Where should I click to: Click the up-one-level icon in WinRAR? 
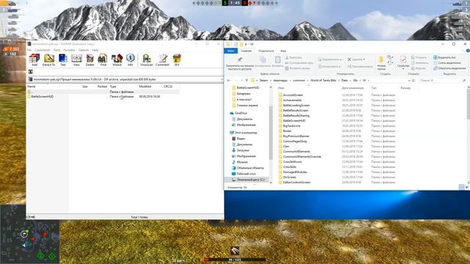pyautogui.click(x=31, y=72)
